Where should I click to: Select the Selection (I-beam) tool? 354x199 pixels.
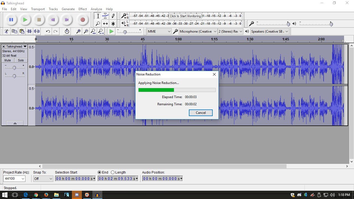tap(98, 16)
